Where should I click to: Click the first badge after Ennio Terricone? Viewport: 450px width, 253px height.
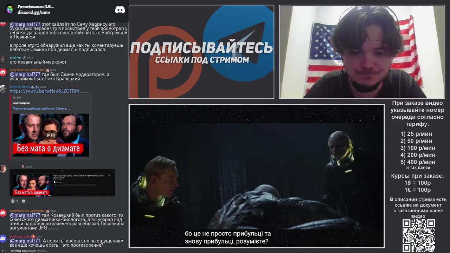[33, 86]
